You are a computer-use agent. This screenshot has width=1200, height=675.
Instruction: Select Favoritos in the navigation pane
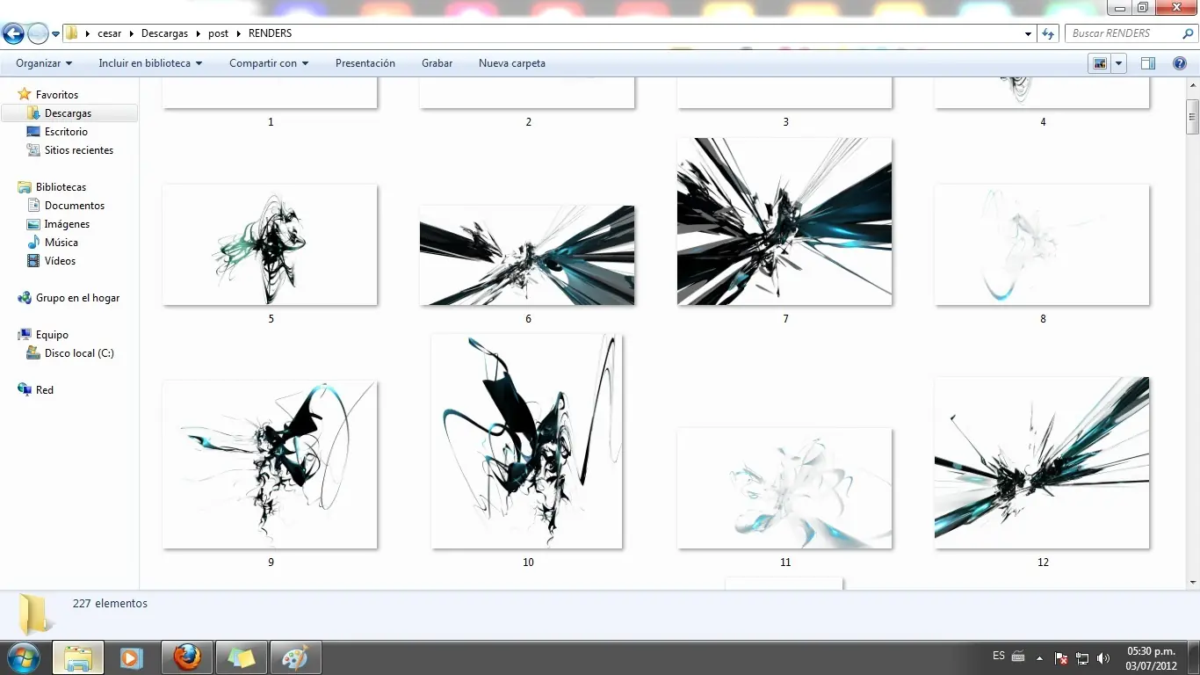(57, 95)
